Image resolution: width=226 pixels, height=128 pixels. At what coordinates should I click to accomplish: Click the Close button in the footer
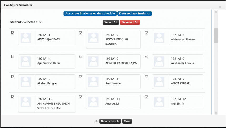127,121
